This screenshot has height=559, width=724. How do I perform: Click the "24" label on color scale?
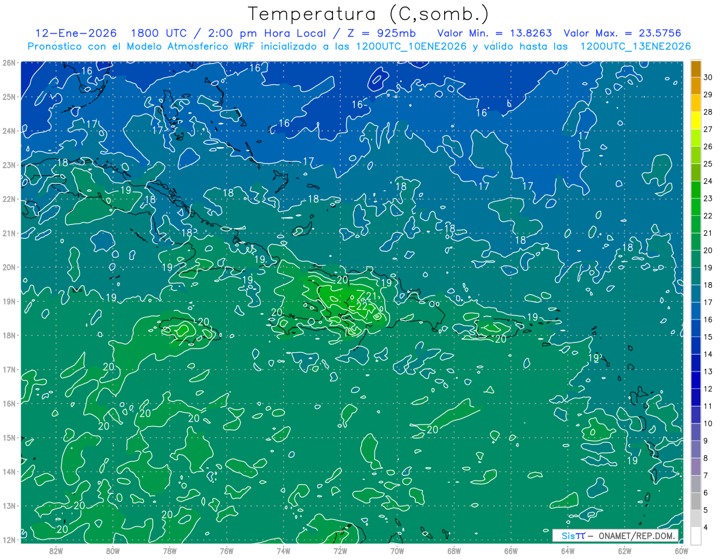[x=708, y=181]
